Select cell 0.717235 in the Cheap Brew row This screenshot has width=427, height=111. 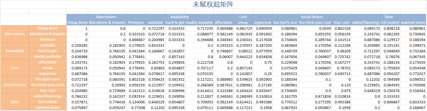[199, 28]
